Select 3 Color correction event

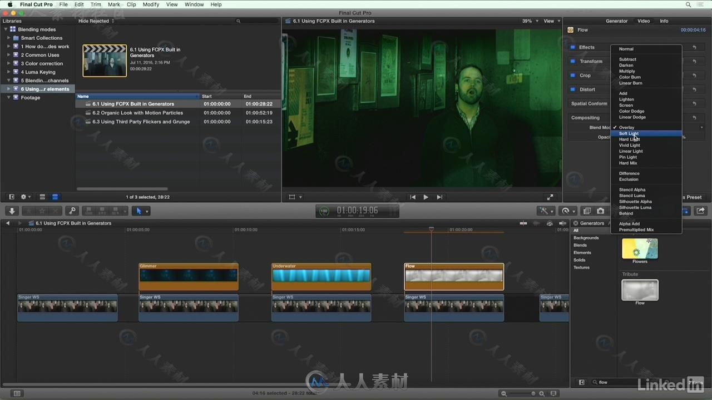click(x=41, y=63)
